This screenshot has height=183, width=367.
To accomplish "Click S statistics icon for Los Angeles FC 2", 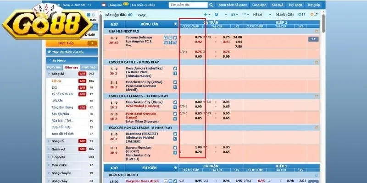I will [170, 43].
